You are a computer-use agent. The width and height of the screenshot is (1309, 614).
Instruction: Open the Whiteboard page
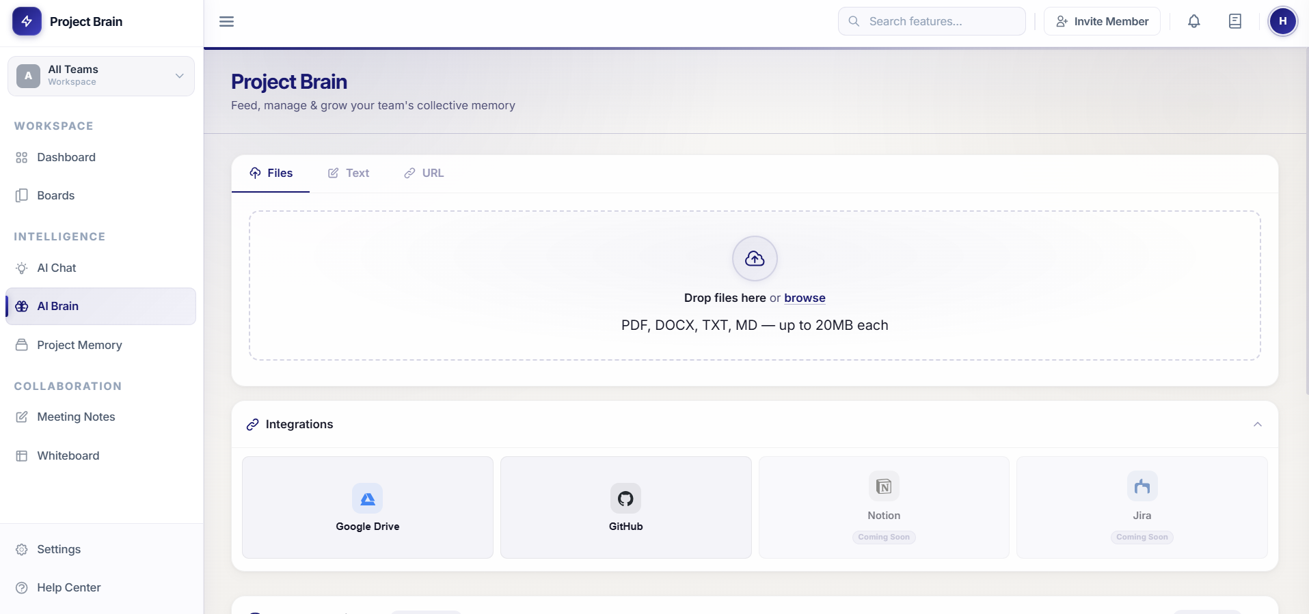point(101,456)
